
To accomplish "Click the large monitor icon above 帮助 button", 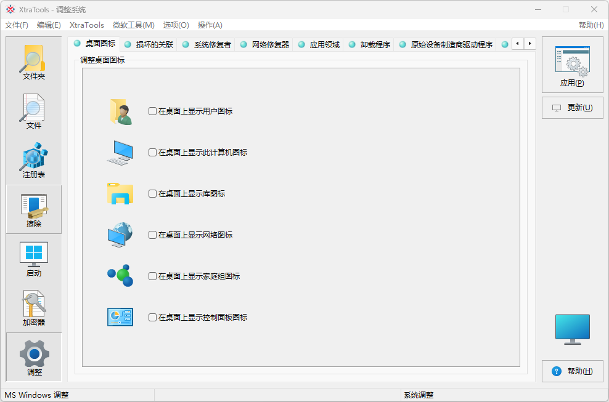I will 573,329.
